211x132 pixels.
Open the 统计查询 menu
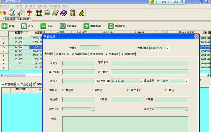(30, 6)
